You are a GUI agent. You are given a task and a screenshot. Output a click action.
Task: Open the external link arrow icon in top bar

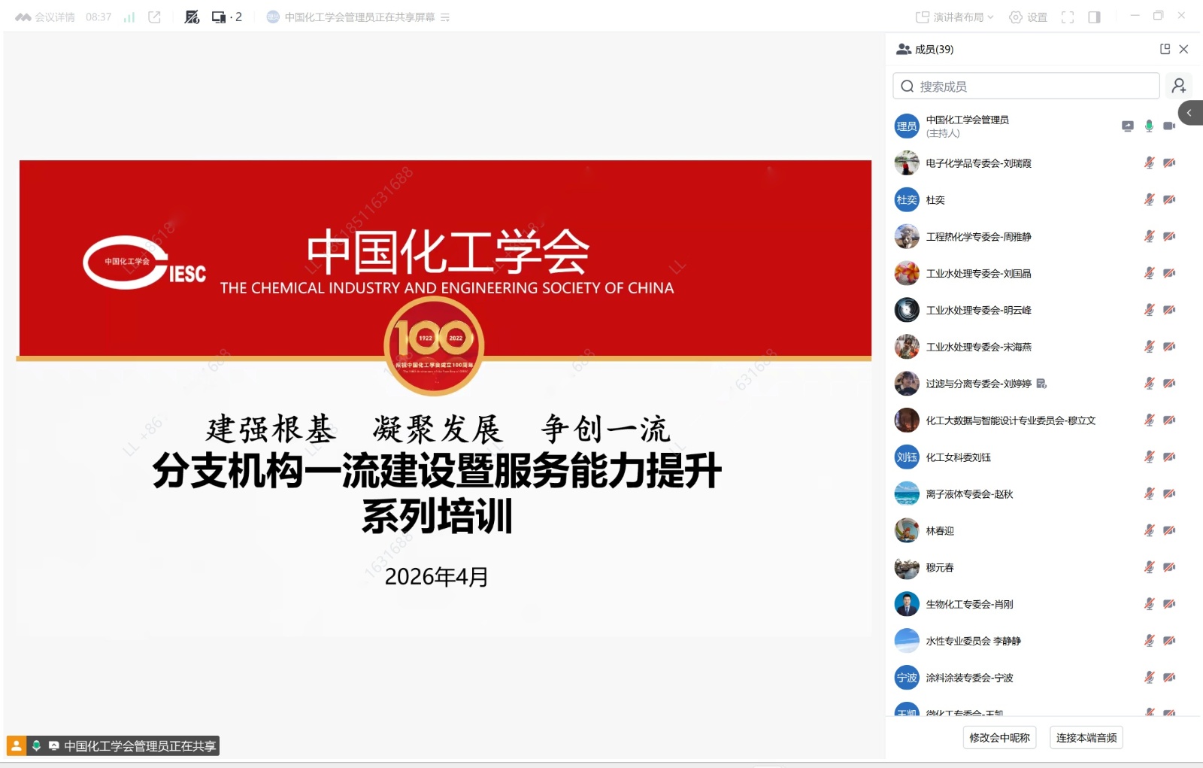pos(153,15)
